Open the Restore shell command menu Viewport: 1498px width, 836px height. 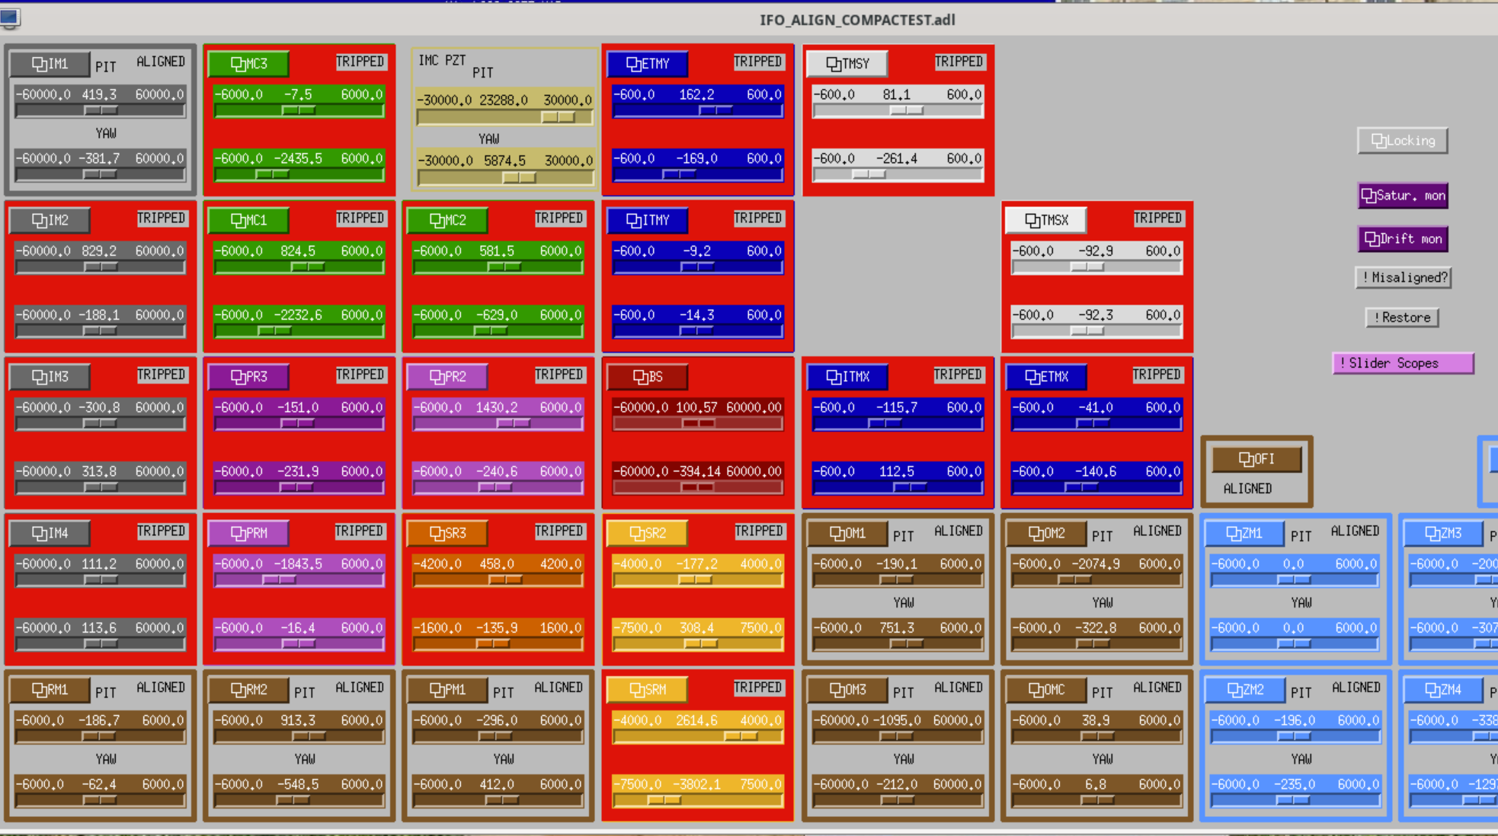click(1402, 317)
